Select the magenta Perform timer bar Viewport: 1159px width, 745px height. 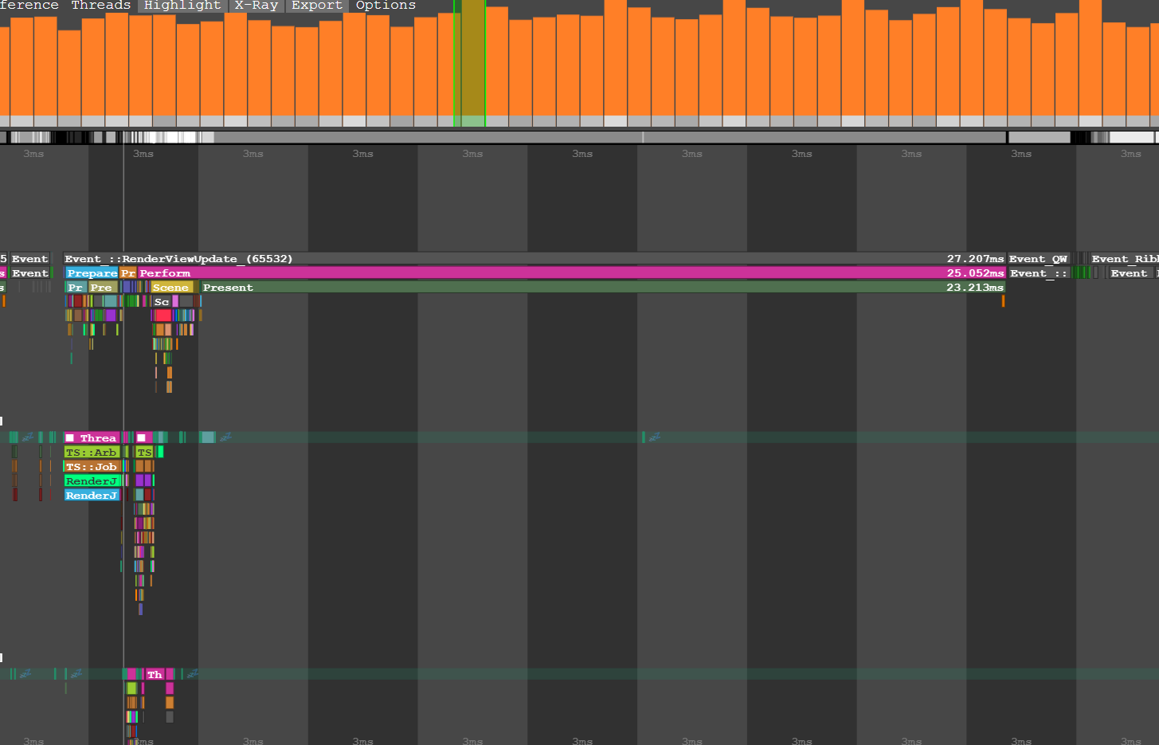click(571, 273)
